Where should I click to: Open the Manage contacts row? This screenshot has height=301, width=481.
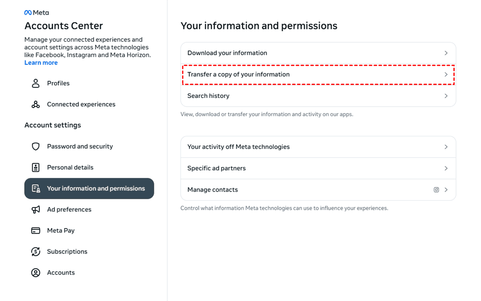click(213, 190)
